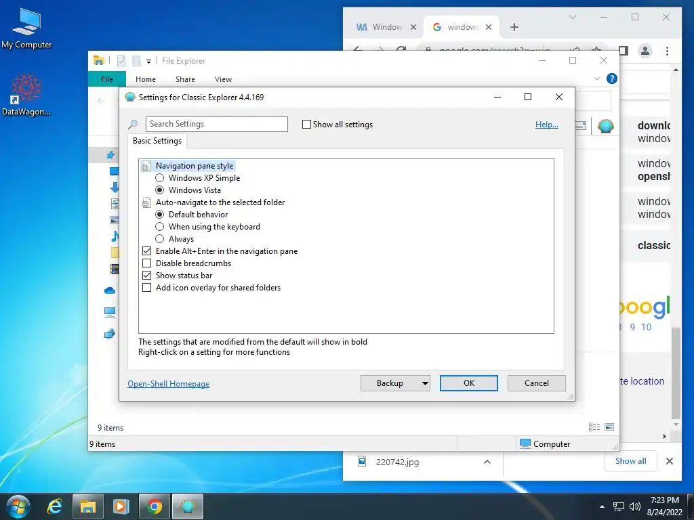Image resolution: width=694 pixels, height=520 pixels.
Task: Expand the File Explorer ribbon chevron
Action: tap(597, 79)
